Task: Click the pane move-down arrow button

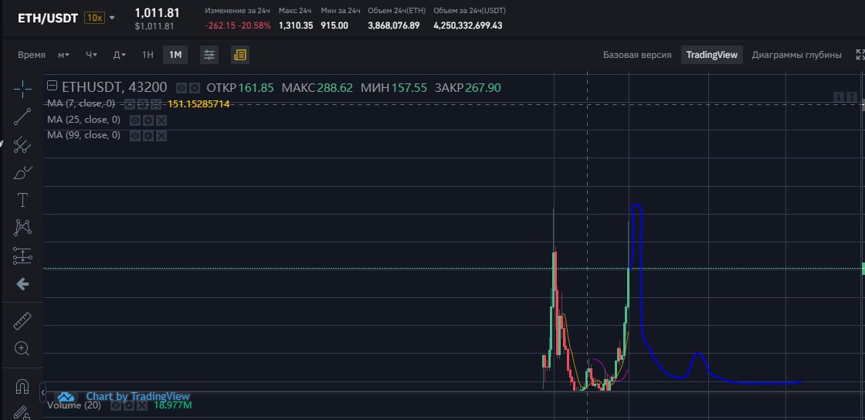Action: tap(838, 97)
